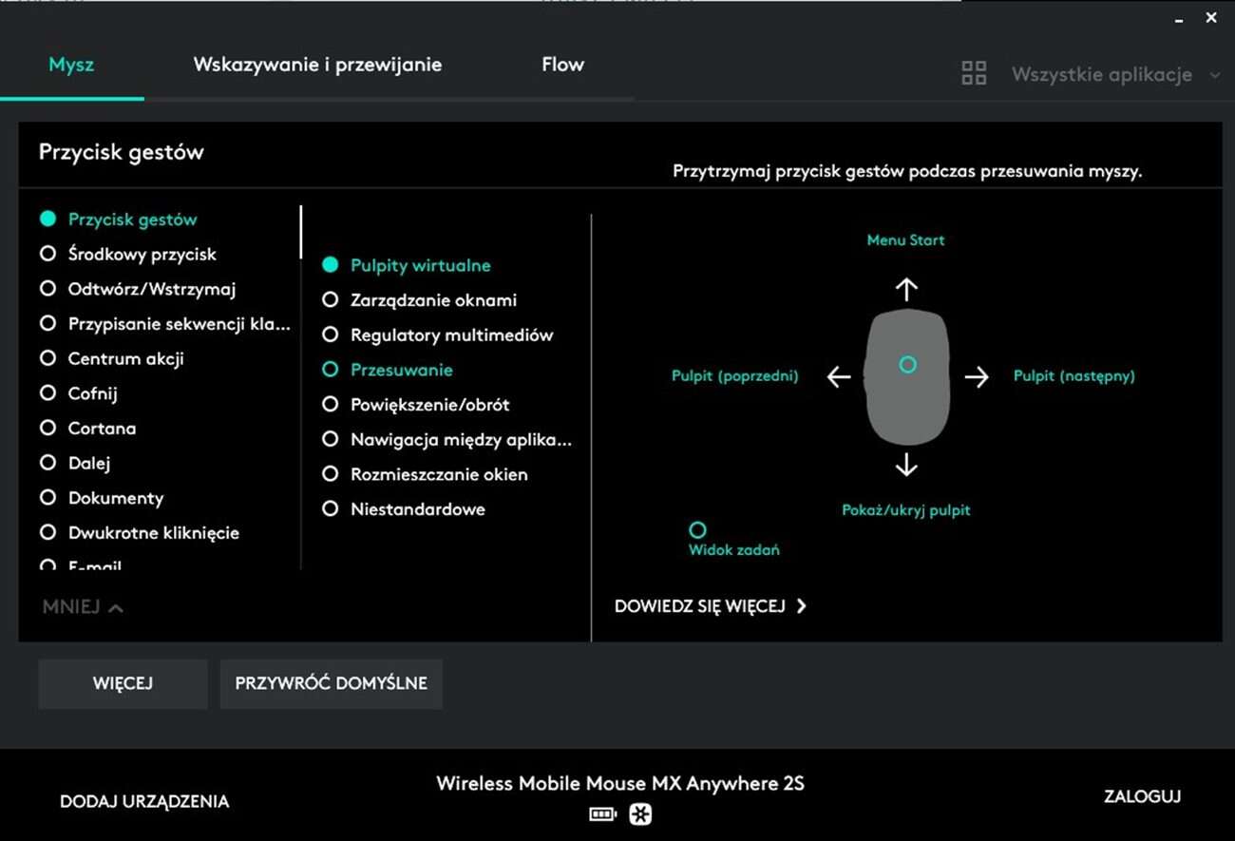This screenshot has height=841, width=1235.
Task: Select Zarządzanie oknami gesture mode
Action: (x=433, y=299)
